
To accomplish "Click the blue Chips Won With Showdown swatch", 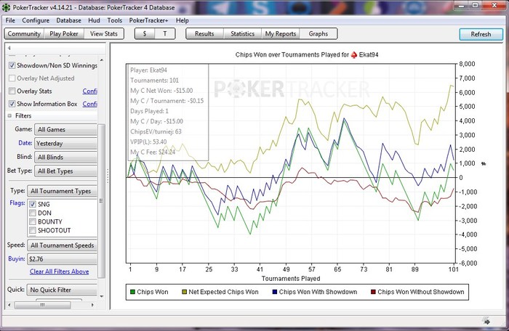I will (275, 292).
